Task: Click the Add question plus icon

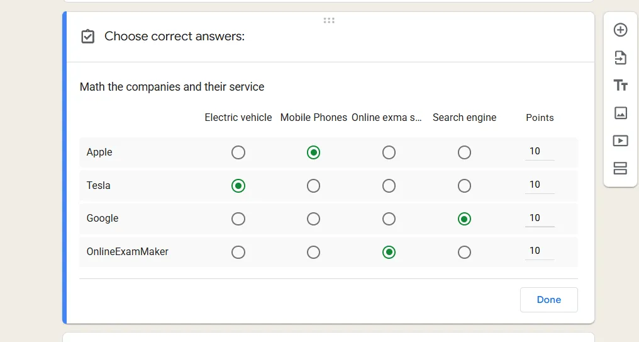Action: click(x=620, y=30)
